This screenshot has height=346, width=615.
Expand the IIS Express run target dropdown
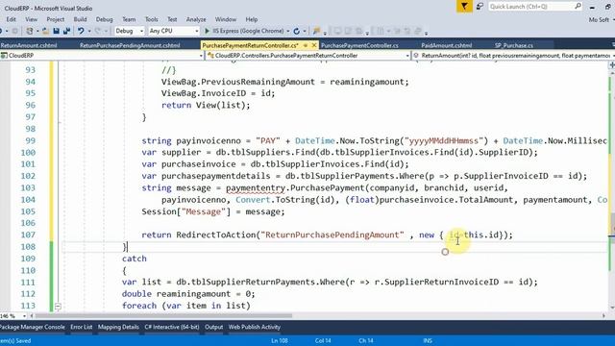288,31
